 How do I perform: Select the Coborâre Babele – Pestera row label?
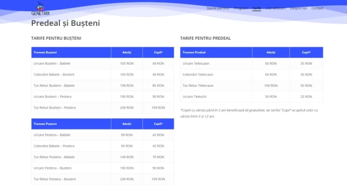pos(54,146)
